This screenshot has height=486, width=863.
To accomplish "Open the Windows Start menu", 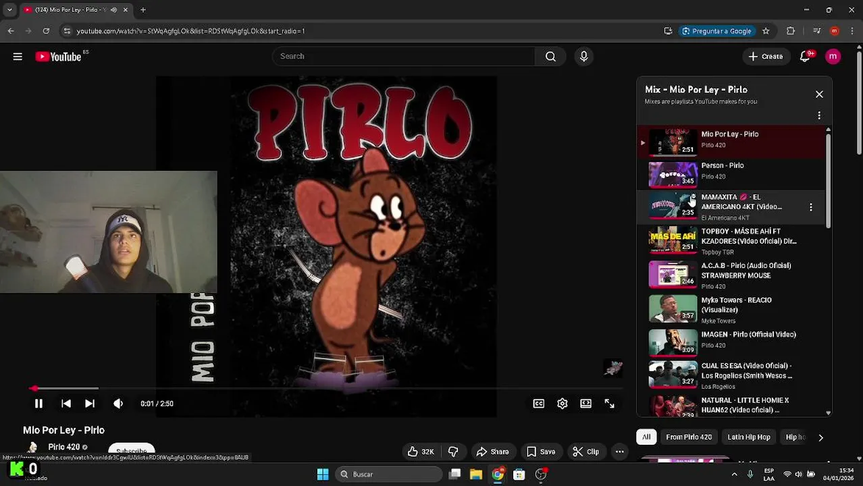I will coord(323,475).
